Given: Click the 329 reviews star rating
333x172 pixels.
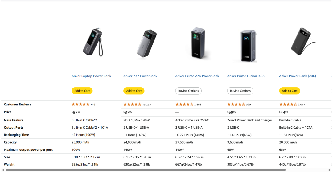Looking at the screenshot, I should point(236,104).
